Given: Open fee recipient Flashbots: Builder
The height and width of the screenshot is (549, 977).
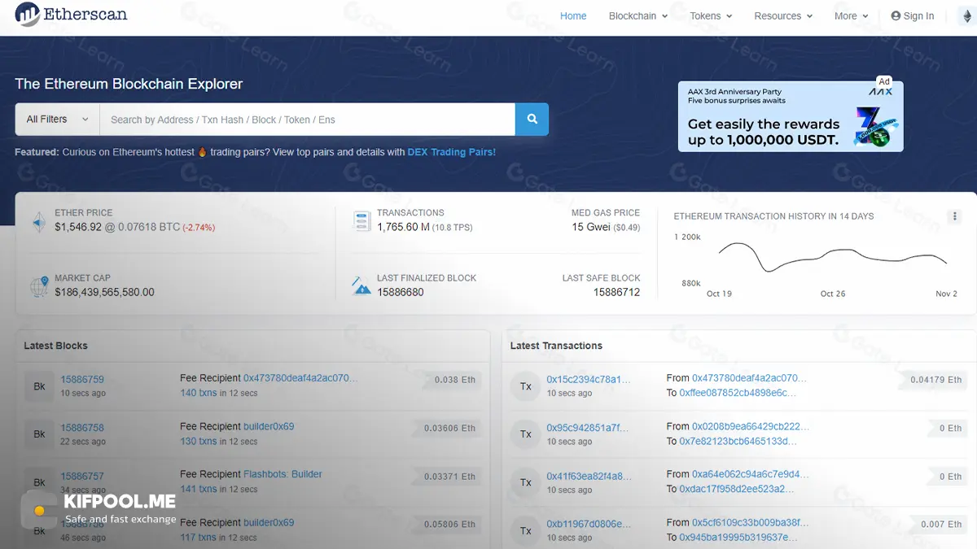Looking at the screenshot, I should point(283,474).
